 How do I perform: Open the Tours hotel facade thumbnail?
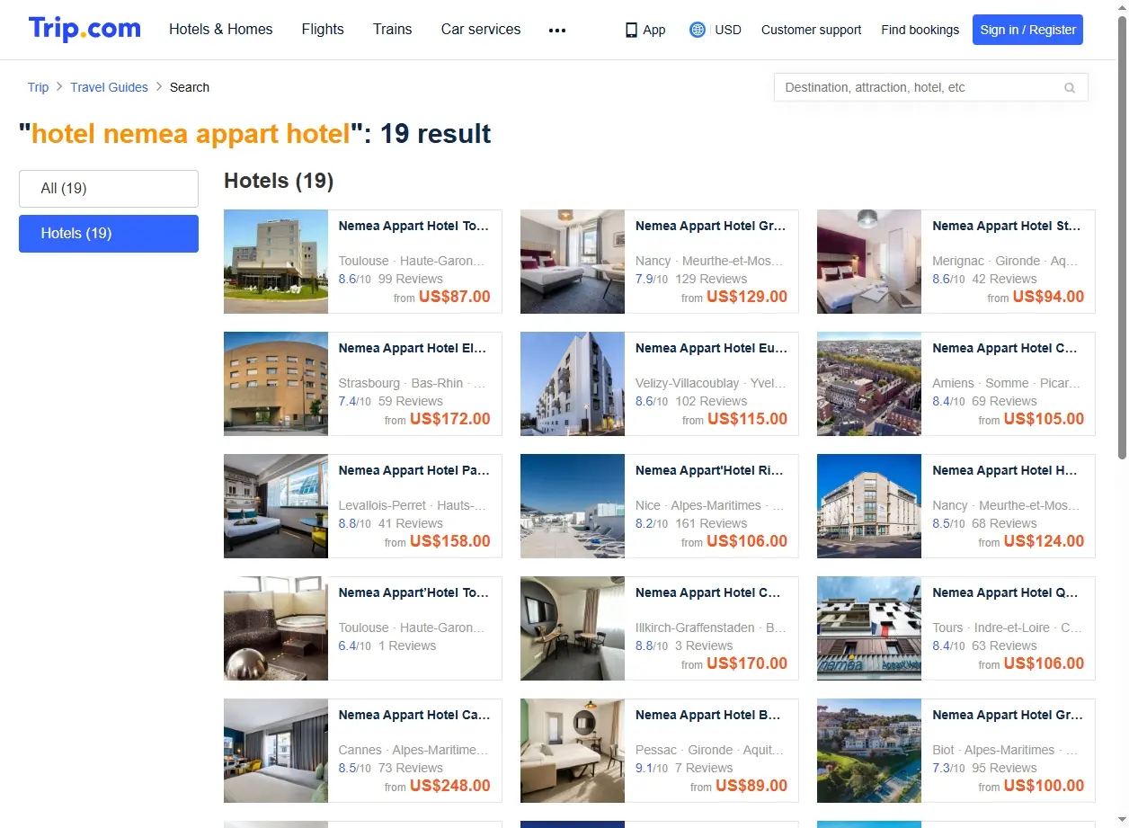tap(869, 628)
